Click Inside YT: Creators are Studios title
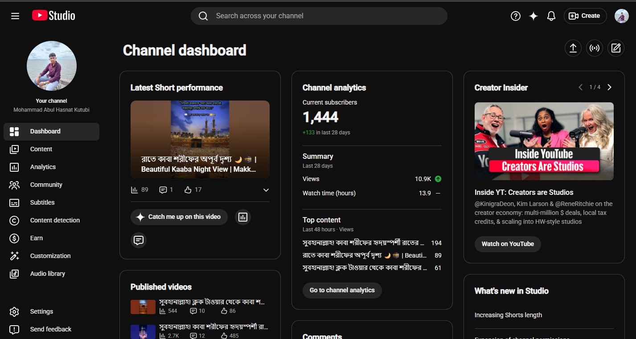This screenshot has width=636, height=339. point(524,193)
